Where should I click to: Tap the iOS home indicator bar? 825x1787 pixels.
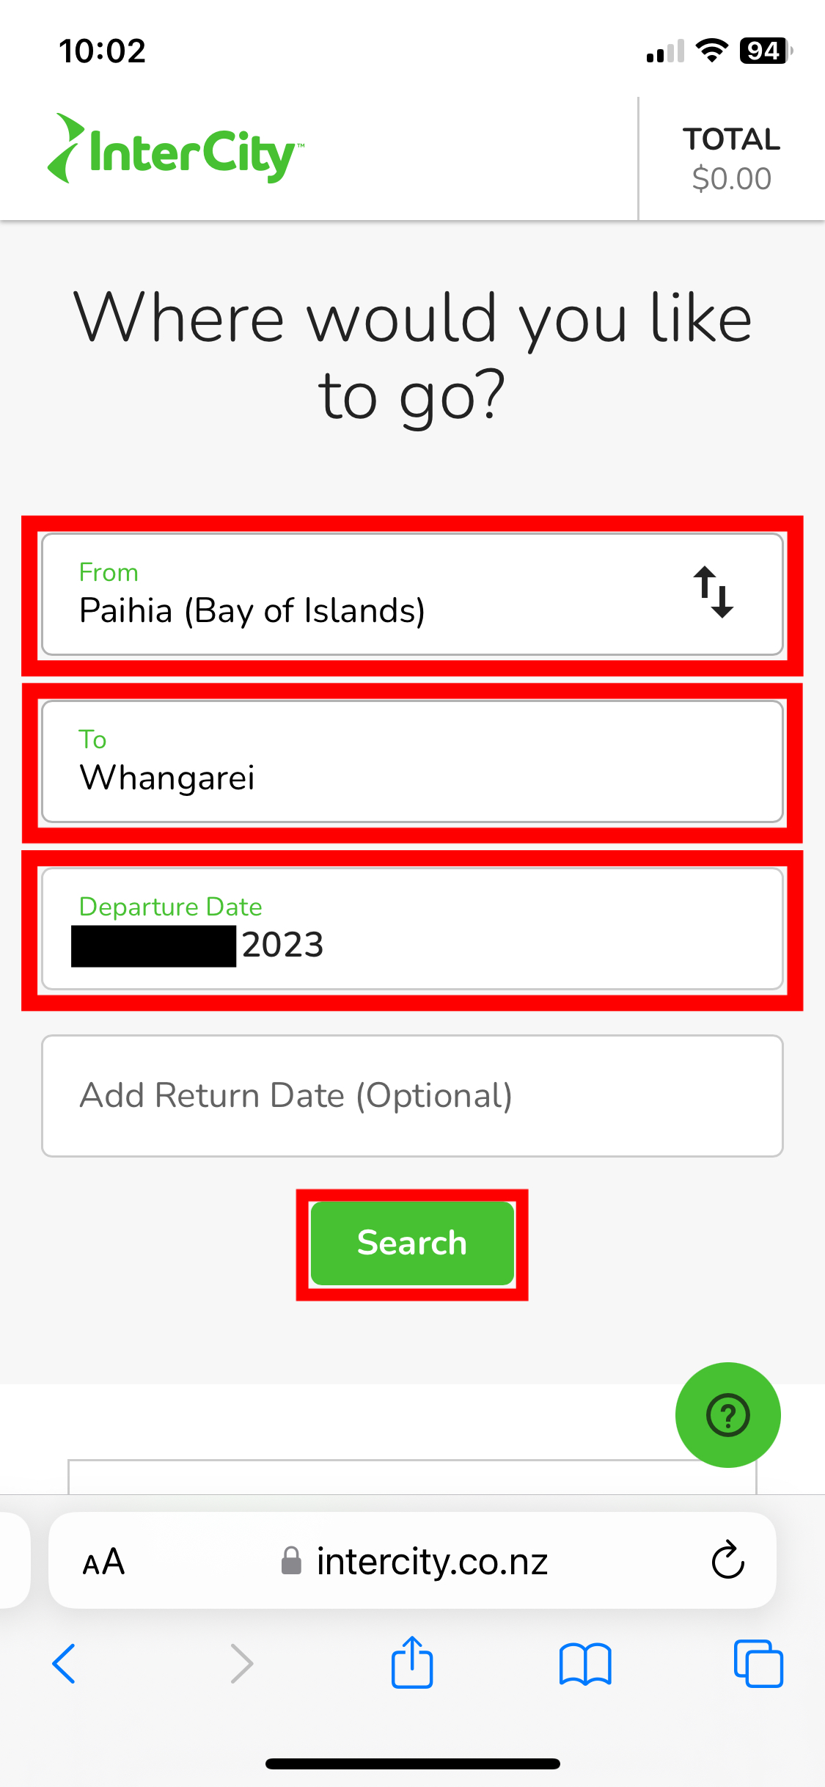click(x=412, y=1764)
